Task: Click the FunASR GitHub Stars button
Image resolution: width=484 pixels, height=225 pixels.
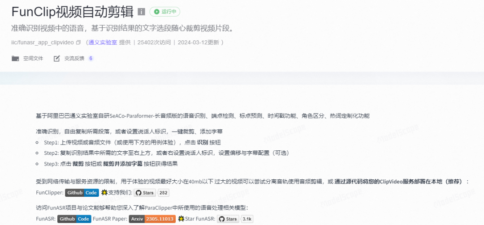Action: (x=228, y=219)
